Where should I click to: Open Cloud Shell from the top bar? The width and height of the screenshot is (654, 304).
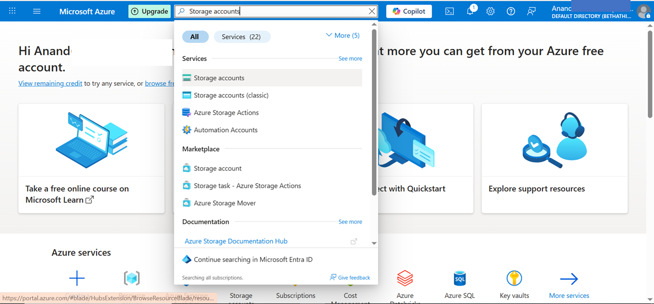tap(450, 11)
